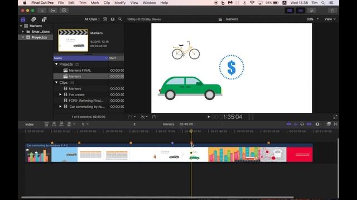The width and height of the screenshot is (357, 200).
Task: Collapse the Markers library tree
Action: point(21,26)
